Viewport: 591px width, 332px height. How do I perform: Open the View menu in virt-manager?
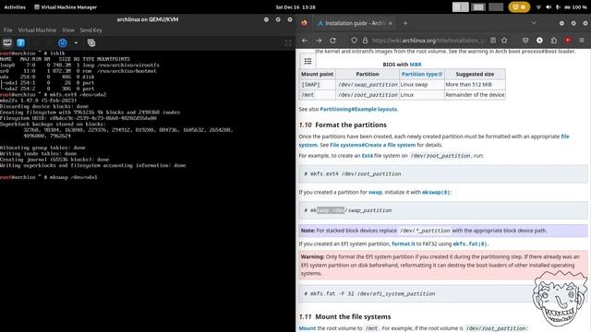click(68, 30)
